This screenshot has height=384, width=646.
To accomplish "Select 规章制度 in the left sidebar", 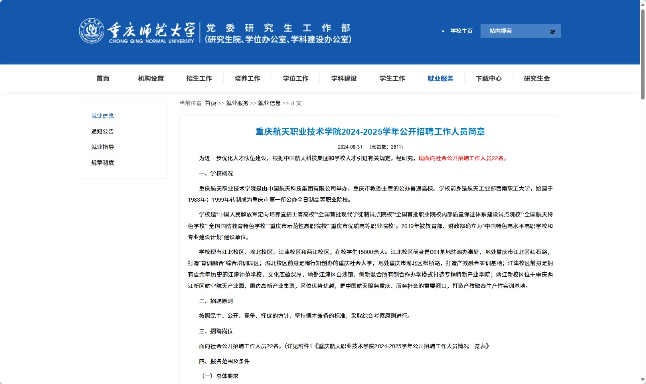I will point(102,162).
